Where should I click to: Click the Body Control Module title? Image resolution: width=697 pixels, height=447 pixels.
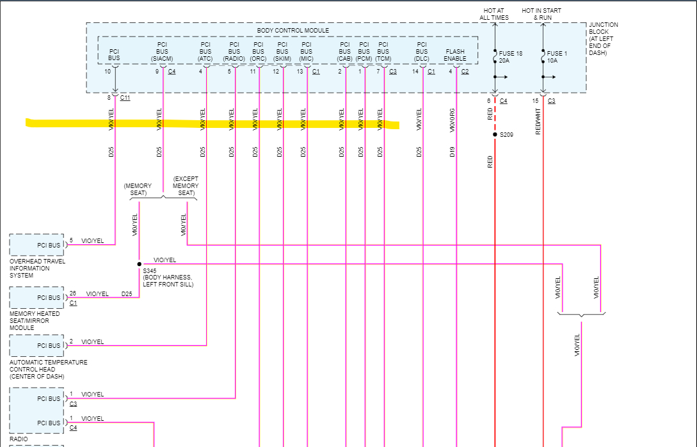click(292, 31)
